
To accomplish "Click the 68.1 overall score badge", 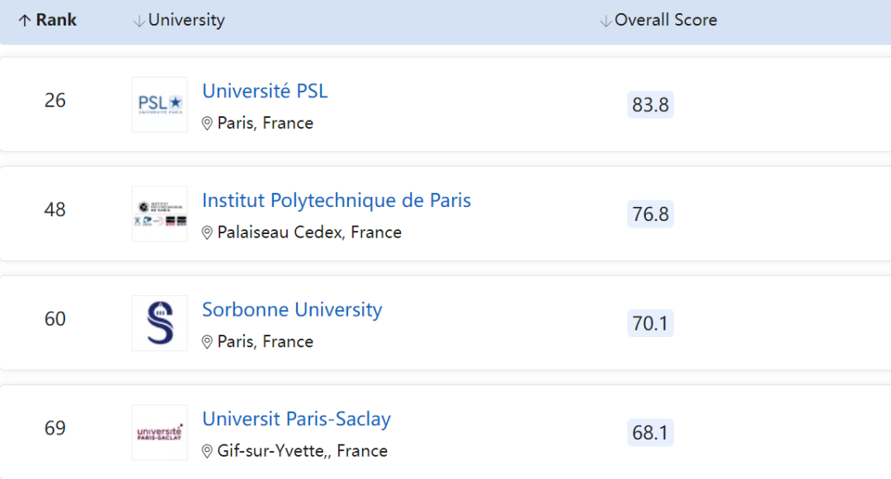I will pyautogui.click(x=650, y=433).
